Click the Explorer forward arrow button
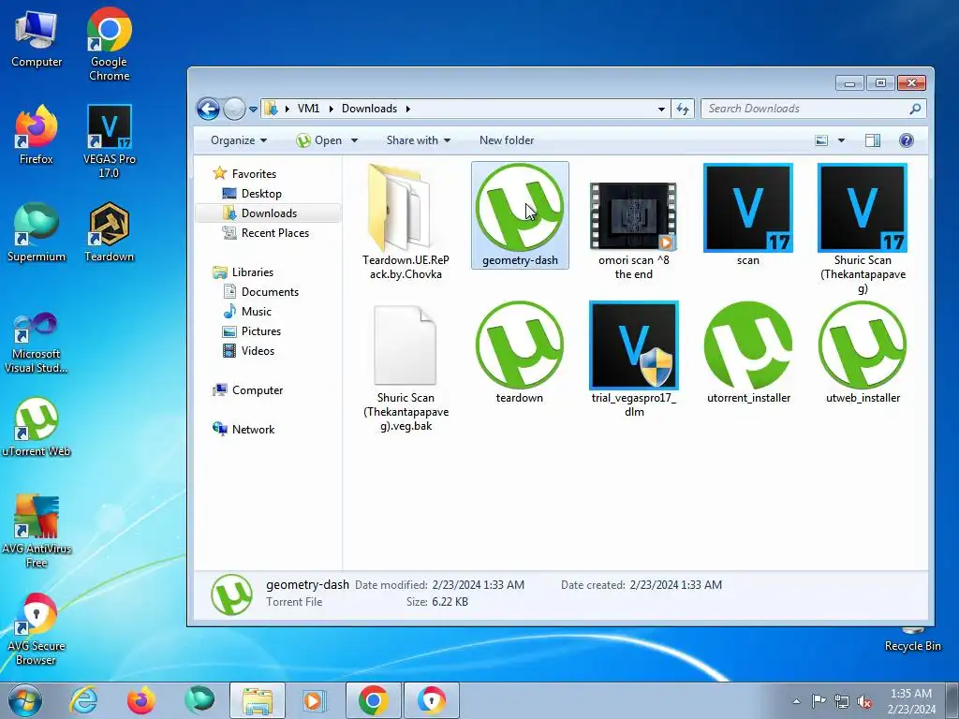The height and width of the screenshot is (719, 959). 234,109
